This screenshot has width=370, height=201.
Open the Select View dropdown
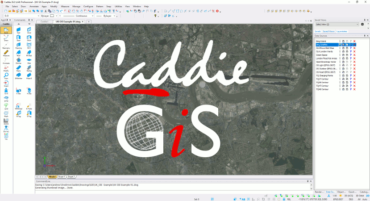coord(337,24)
